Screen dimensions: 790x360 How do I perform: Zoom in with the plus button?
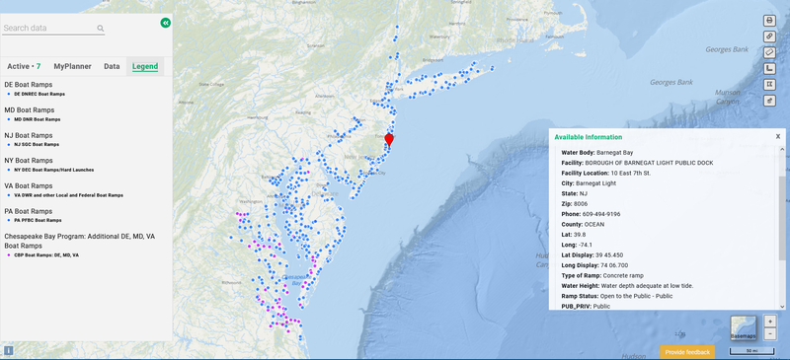coord(769,322)
